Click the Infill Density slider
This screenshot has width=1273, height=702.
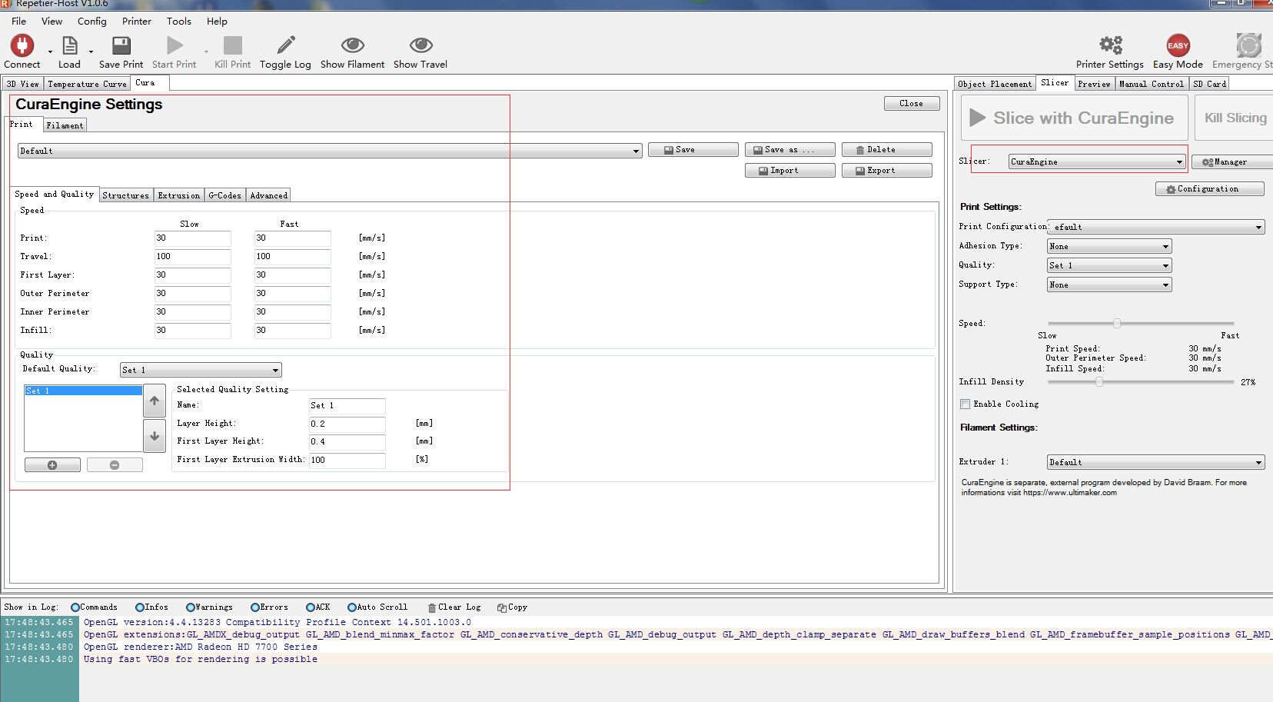[x=1099, y=381]
